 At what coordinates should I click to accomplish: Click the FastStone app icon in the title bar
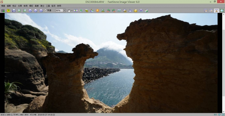[2, 2]
